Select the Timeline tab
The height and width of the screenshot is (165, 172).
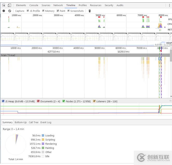71,5
